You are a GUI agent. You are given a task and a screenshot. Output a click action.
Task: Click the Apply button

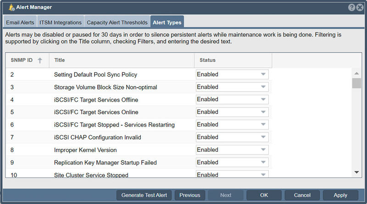pyautogui.click(x=340, y=195)
